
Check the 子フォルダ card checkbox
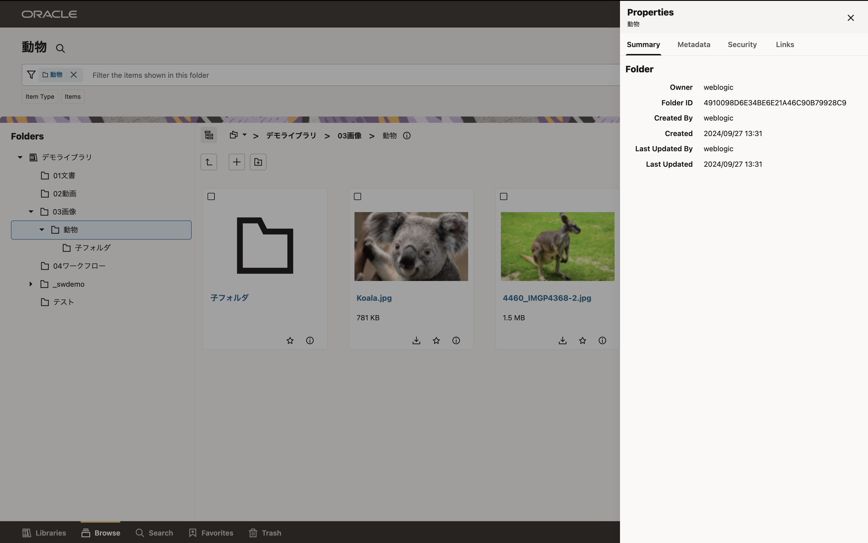(211, 196)
